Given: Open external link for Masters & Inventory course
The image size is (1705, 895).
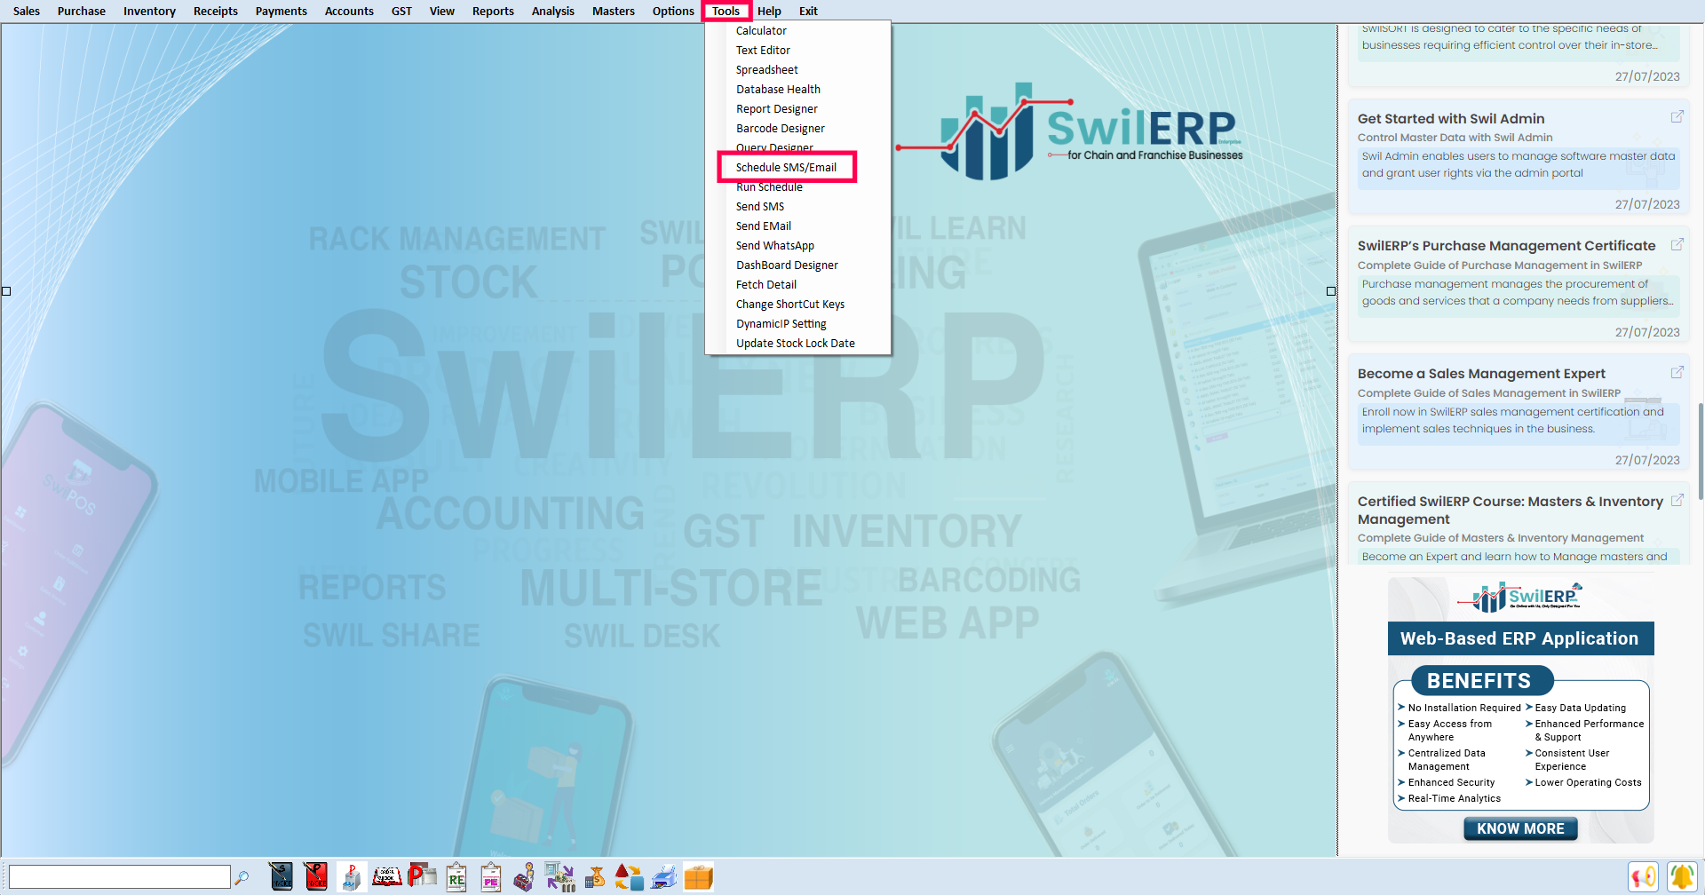Looking at the screenshot, I should (x=1677, y=500).
